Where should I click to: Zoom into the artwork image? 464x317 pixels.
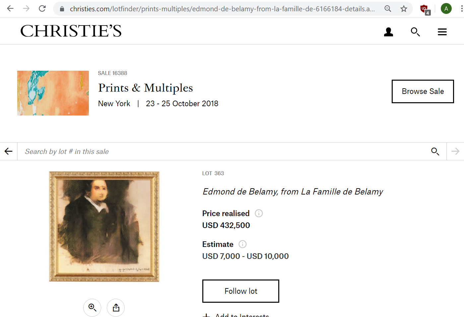92,307
